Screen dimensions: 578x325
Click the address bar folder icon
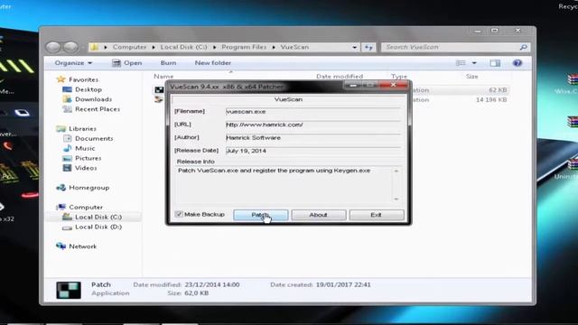[x=94, y=47]
